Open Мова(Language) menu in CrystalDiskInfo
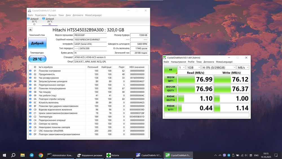Image resolution: width=282 pixels, height=159 pixels. pyautogui.click(x=93, y=15)
